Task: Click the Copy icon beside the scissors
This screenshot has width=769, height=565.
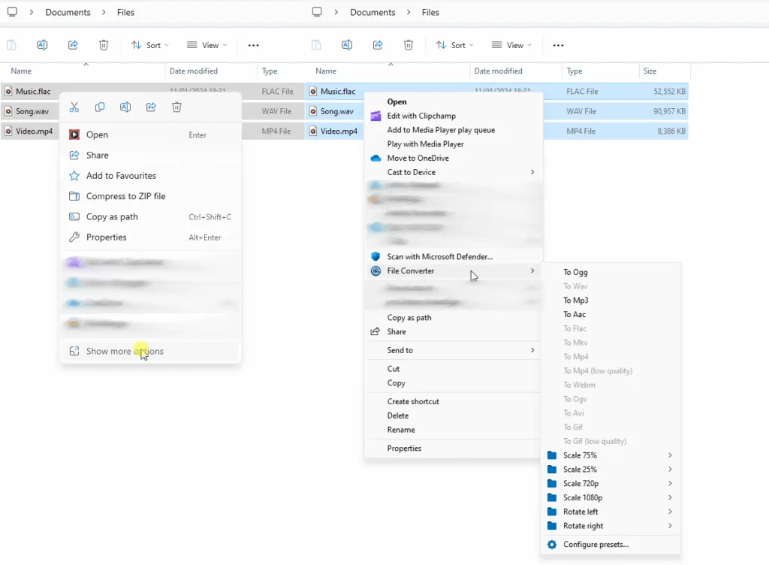Action: click(x=100, y=107)
